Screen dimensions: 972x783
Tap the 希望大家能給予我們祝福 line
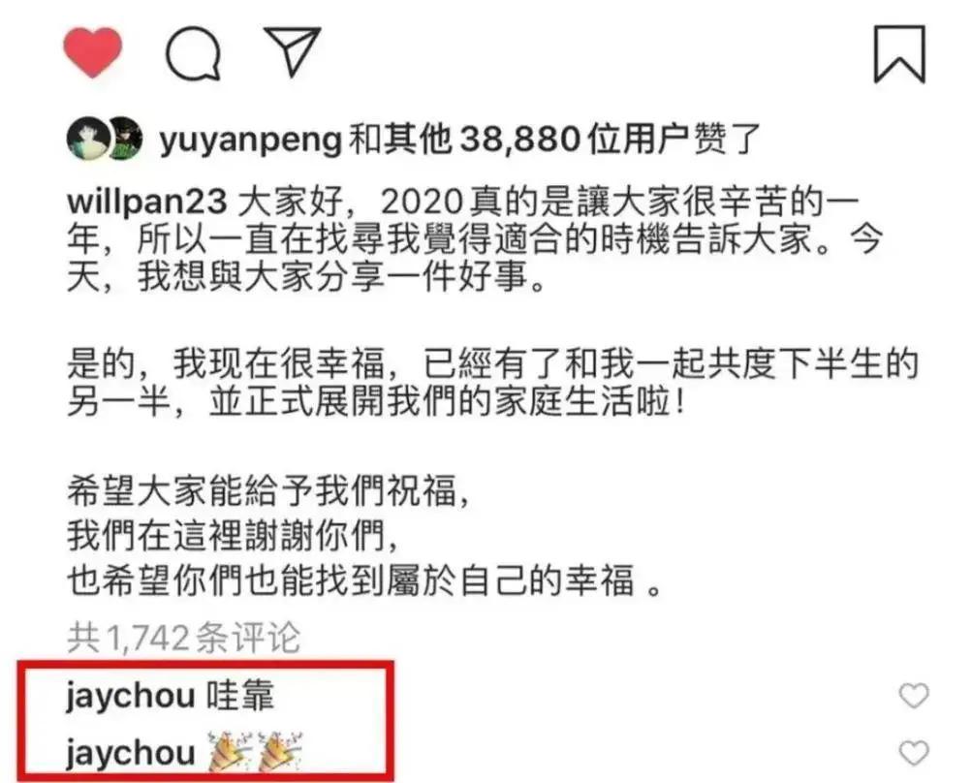coord(269,491)
